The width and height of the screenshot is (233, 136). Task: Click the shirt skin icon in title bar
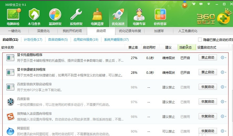[x=194, y=4]
